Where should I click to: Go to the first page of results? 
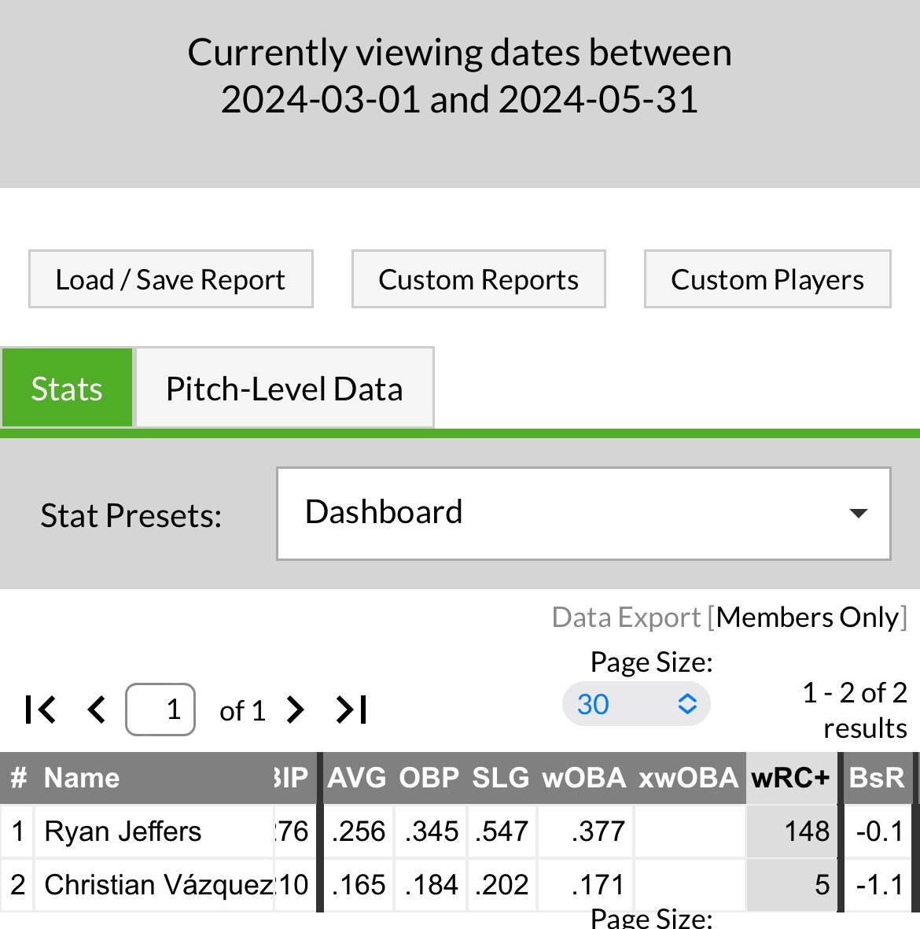pos(41,710)
